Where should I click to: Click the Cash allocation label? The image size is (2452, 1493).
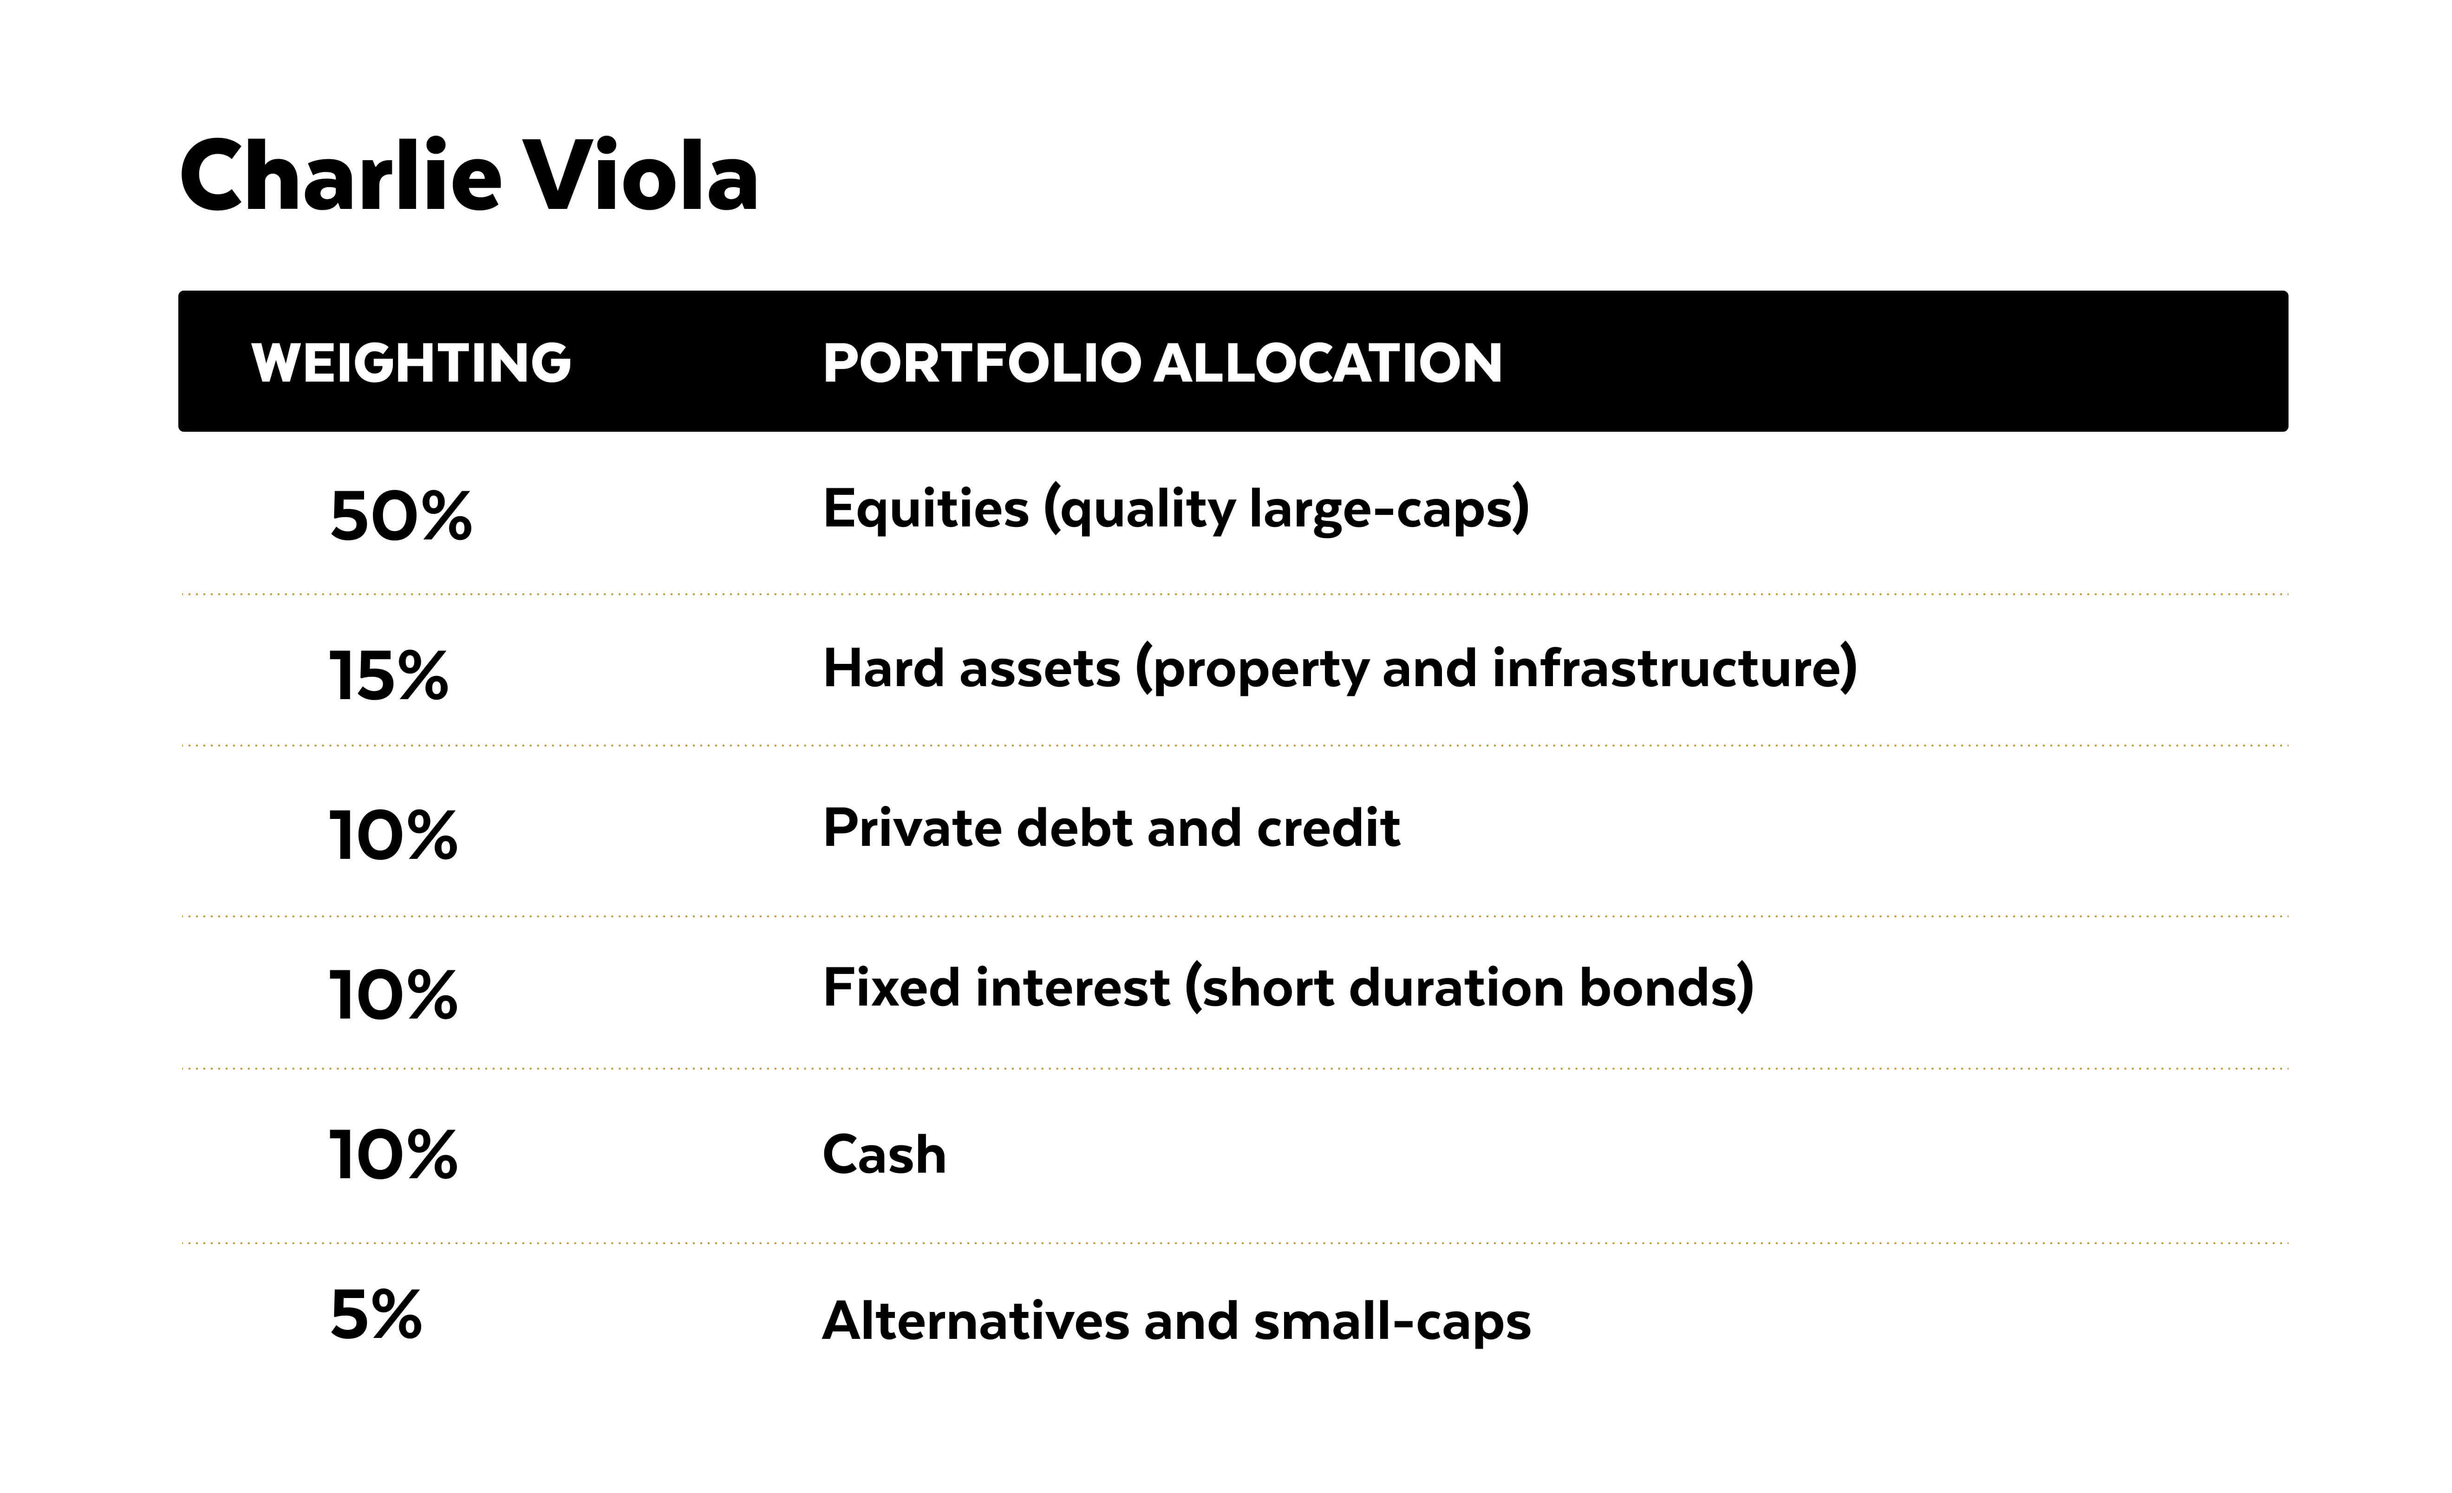(884, 1155)
